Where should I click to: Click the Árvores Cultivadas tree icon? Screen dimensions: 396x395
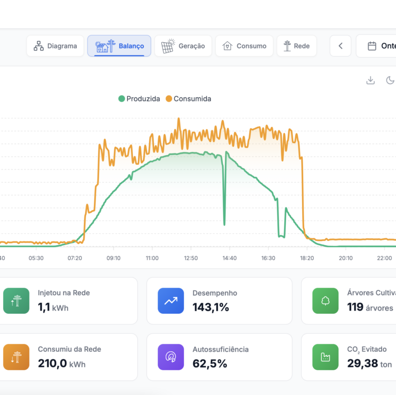point(325,301)
